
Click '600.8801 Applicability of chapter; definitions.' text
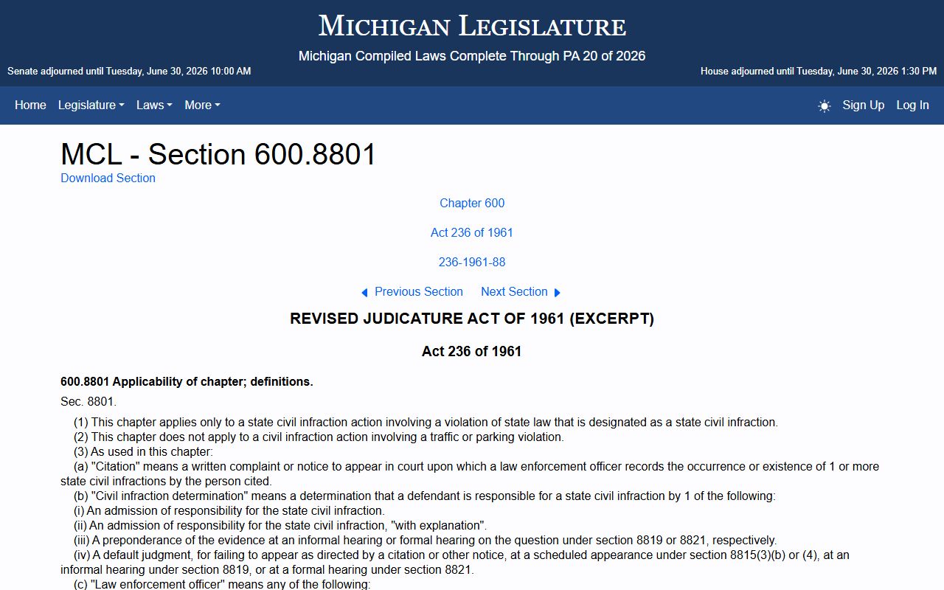187,381
